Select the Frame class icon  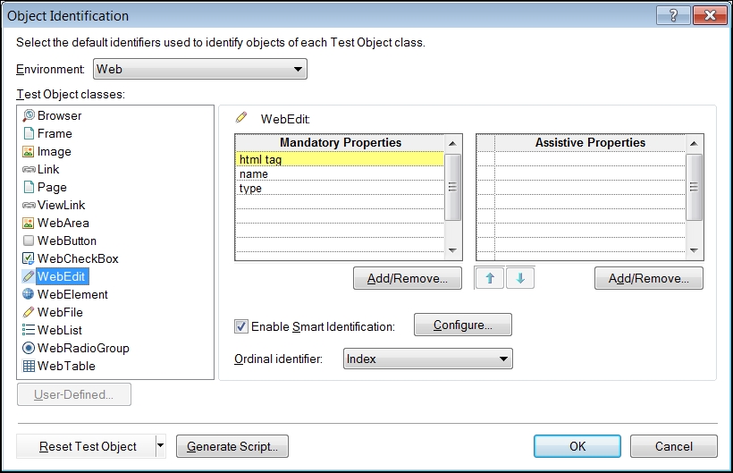[x=29, y=133]
